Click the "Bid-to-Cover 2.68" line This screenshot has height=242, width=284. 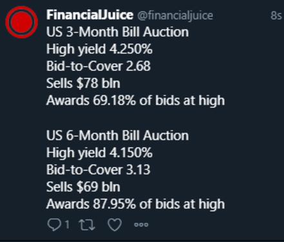coord(99,66)
